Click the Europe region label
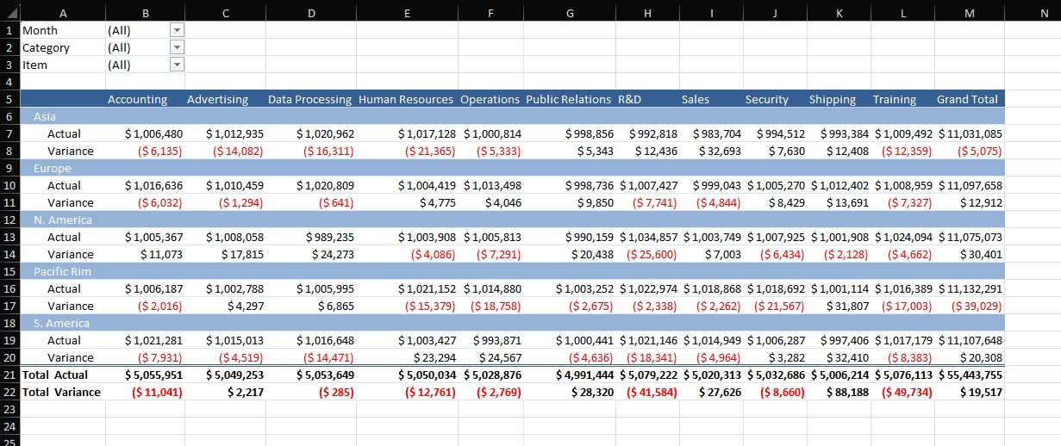The height and width of the screenshot is (446, 1061). point(52,168)
